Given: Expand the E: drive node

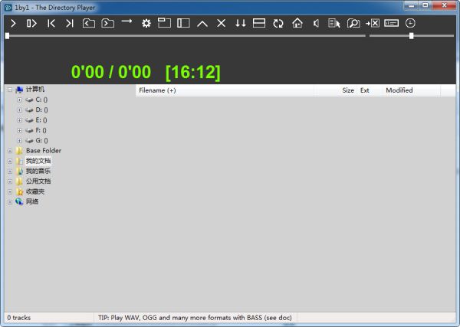Looking at the screenshot, I should click(x=20, y=120).
